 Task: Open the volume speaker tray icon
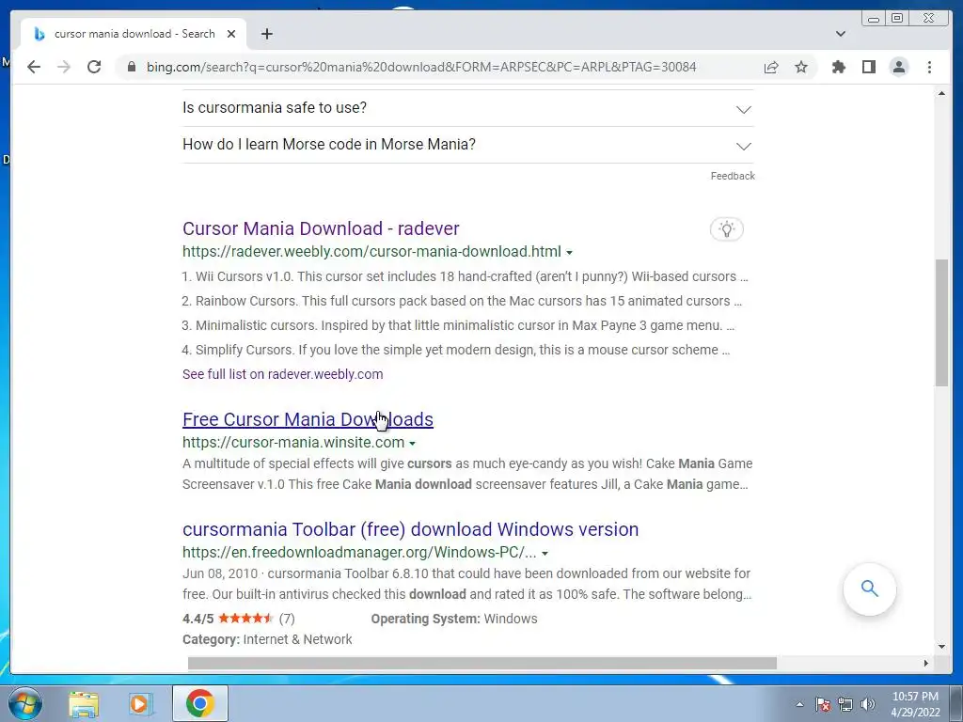pyautogui.click(x=867, y=704)
